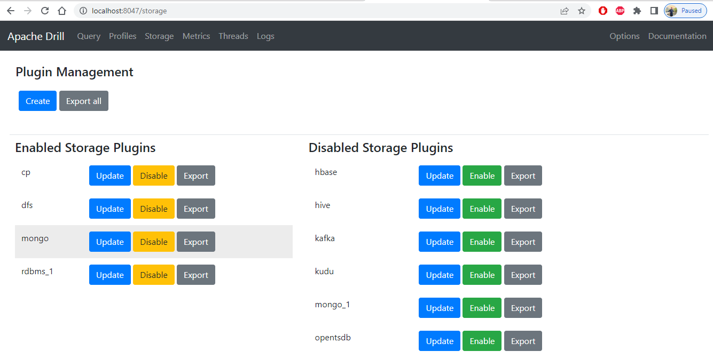Go back using browser back arrow

(11, 11)
